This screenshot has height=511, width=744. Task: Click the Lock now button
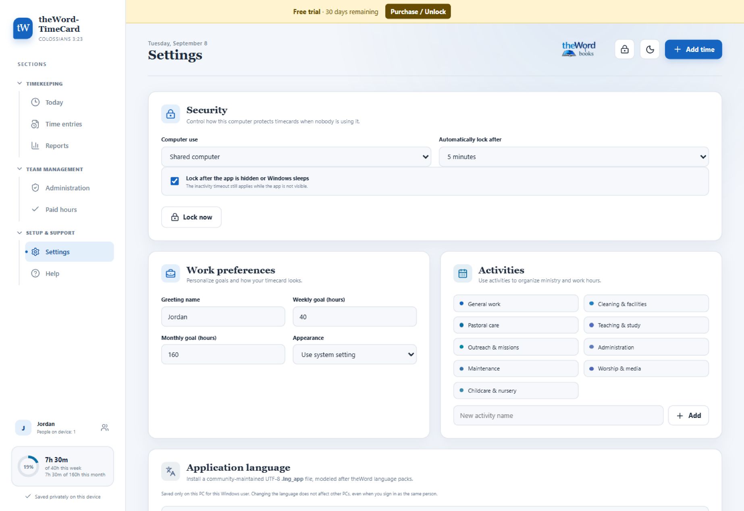coord(191,217)
